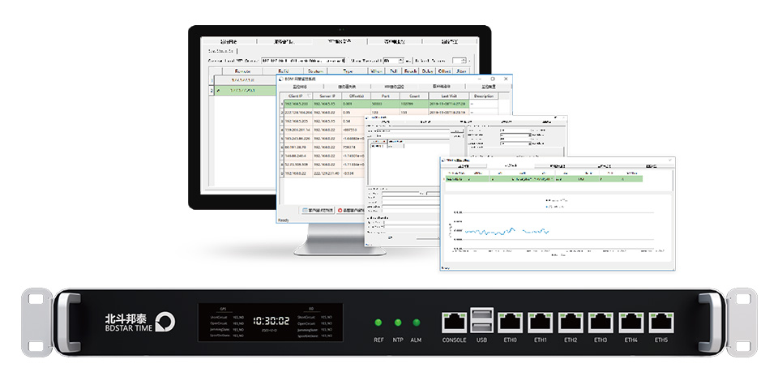
Task: Sort by the Client IP column header
Action: tap(295, 96)
